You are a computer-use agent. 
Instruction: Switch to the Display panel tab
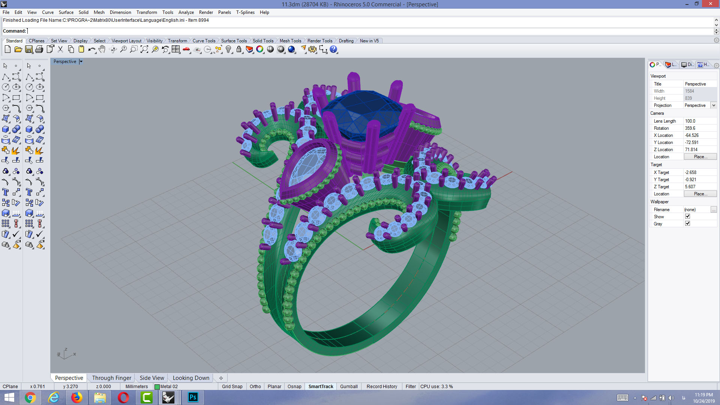(x=687, y=65)
